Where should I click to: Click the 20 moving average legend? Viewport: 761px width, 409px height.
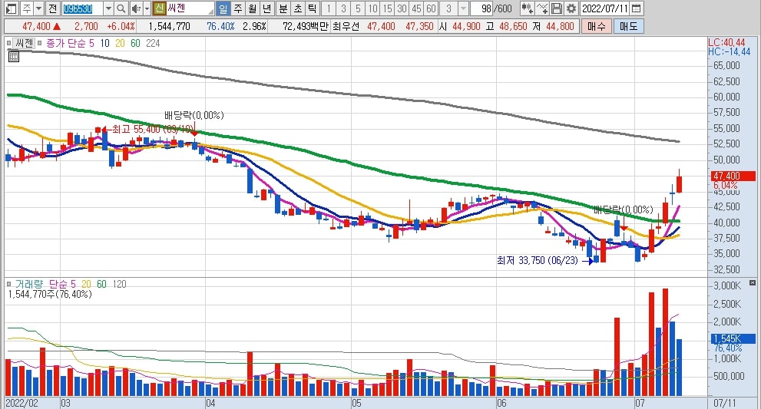120,43
